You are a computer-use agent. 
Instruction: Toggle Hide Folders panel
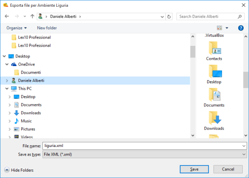pos(19,170)
